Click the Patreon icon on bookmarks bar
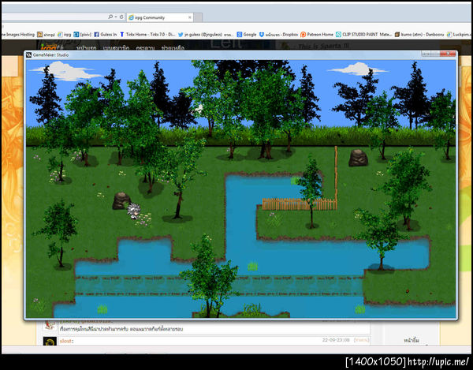Screen dimensions: 473x370 click(304, 35)
